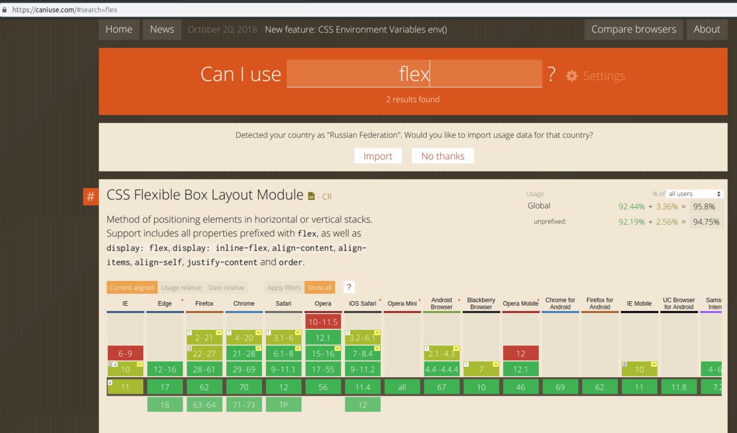
Task: Click the Blackberry Browser 7 cell
Action: pyautogui.click(x=481, y=369)
